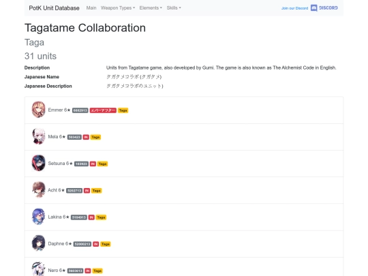Open the Daphne 6★ unit entry

[x=60, y=244]
